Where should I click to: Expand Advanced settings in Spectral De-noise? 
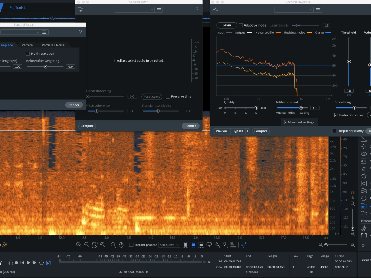[299, 122]
